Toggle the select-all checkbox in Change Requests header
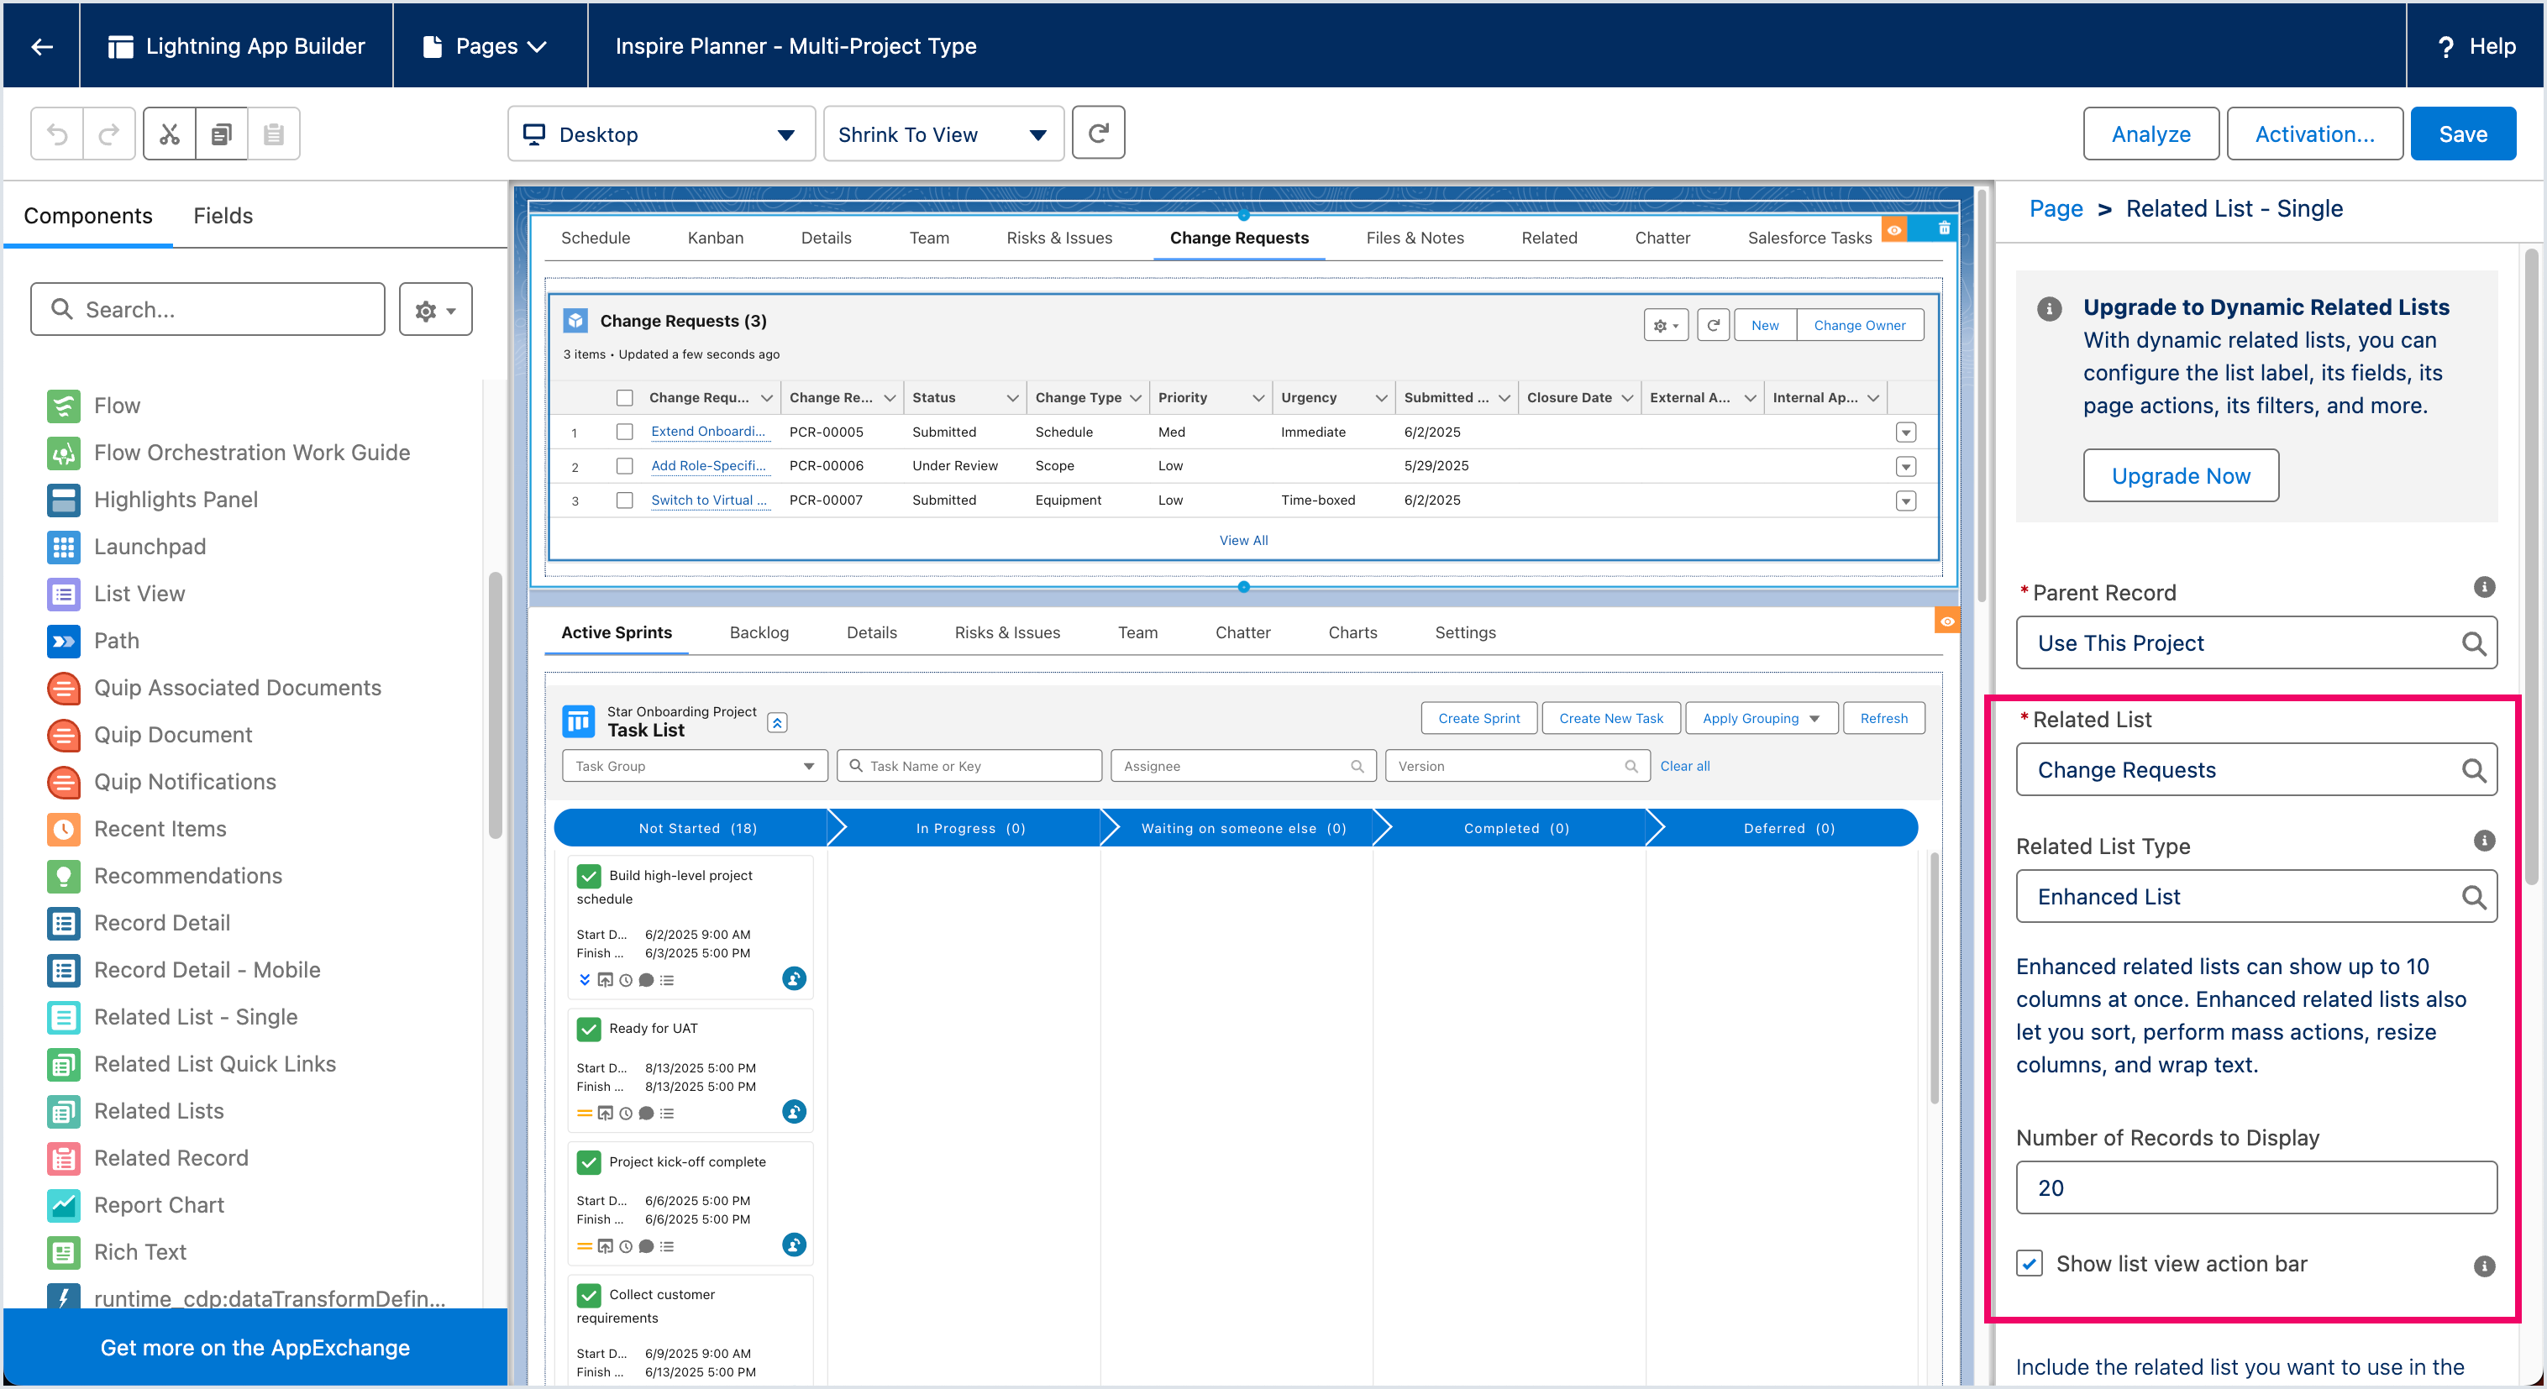The height and width of the screenshot is (1389, 2547). coord(624,397)
